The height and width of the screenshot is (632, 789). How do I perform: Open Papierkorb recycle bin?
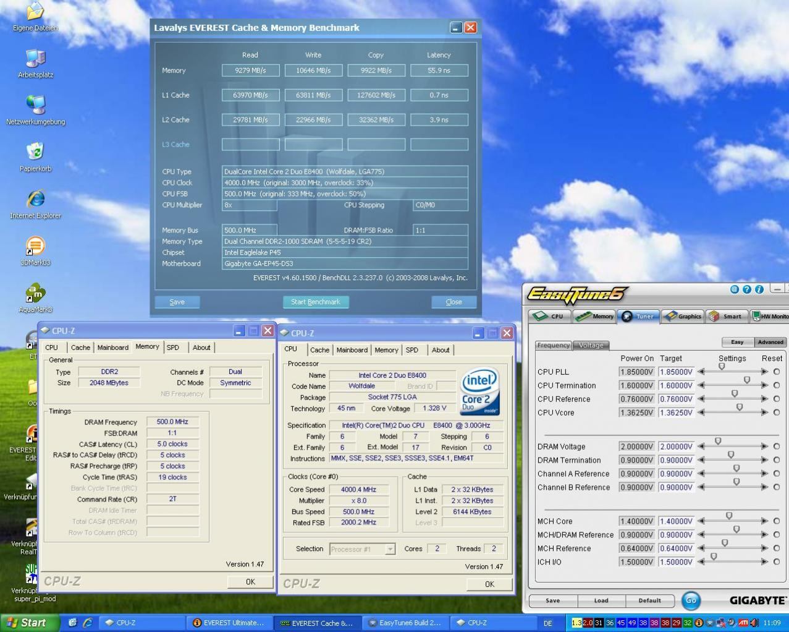(x=35, y=157)
